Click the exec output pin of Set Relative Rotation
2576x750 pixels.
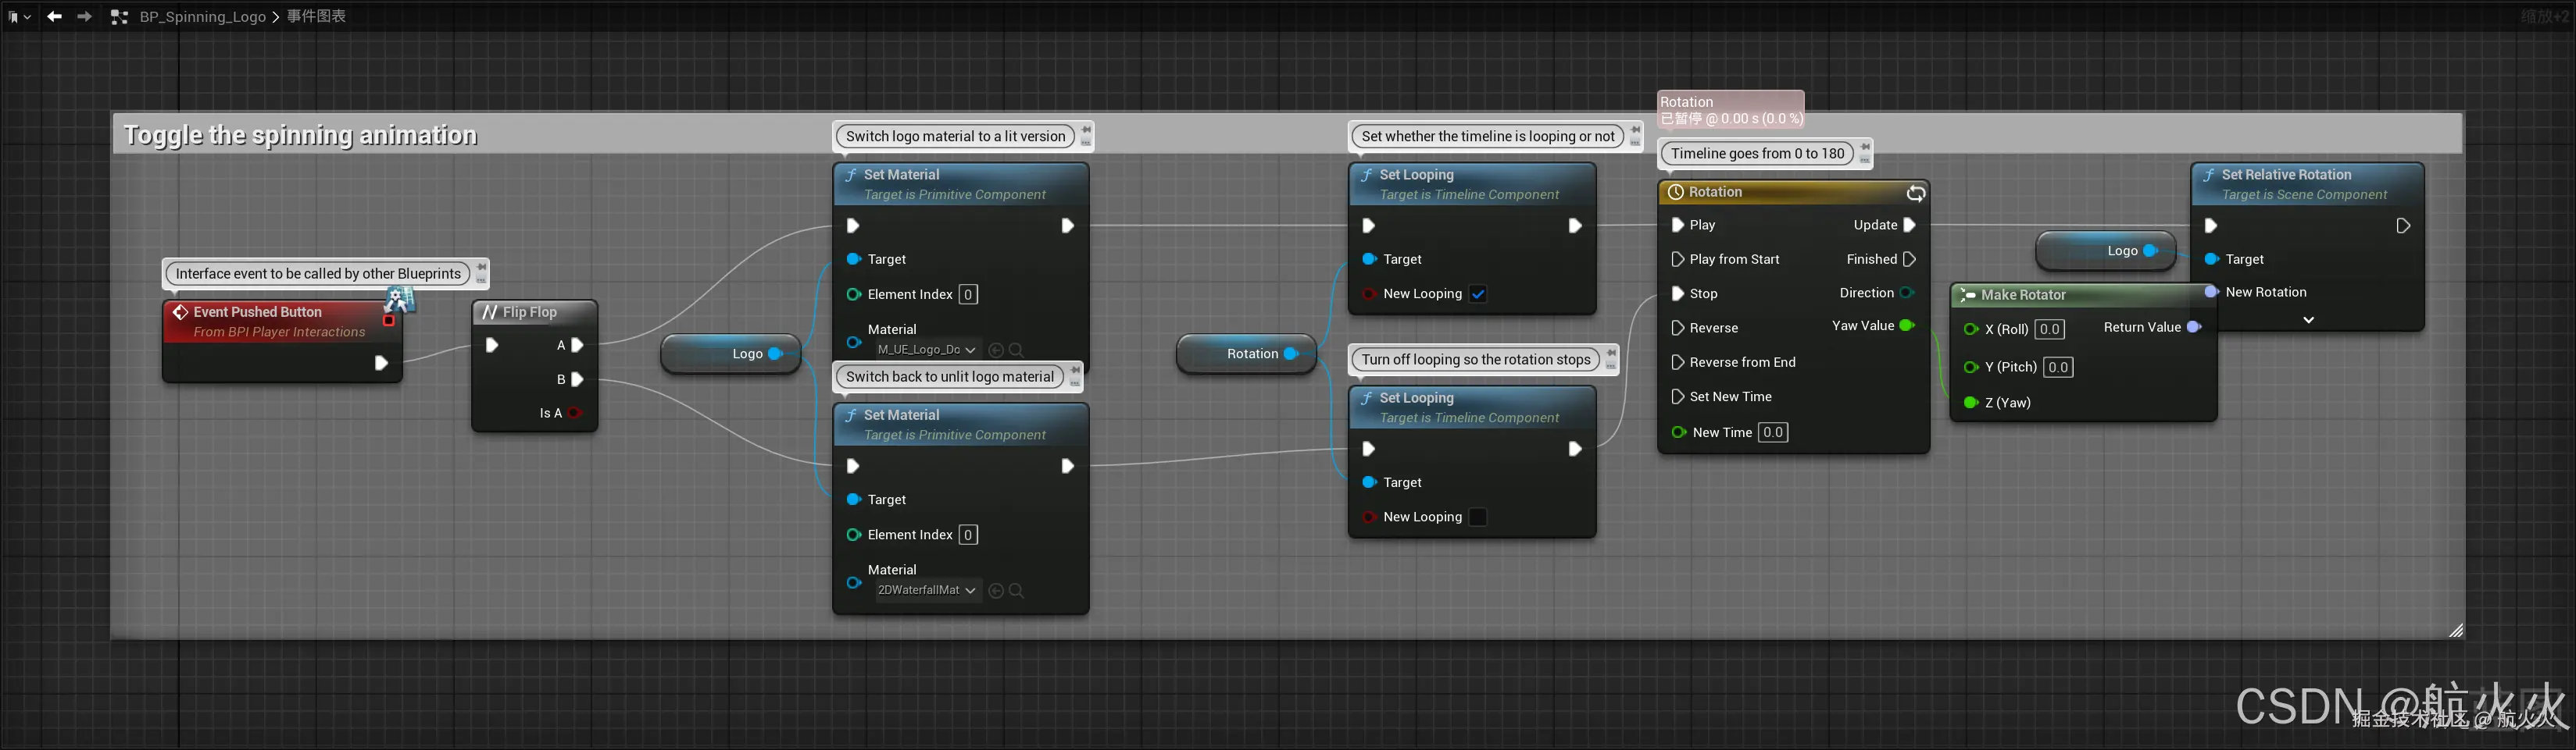pos(2404,226)
